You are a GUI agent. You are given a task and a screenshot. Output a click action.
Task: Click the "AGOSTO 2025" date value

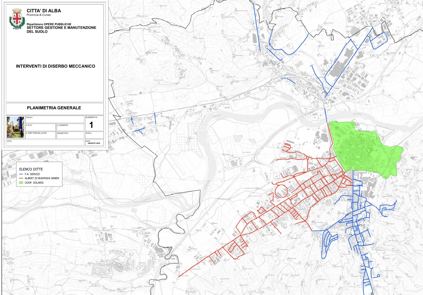click(94, 143)
